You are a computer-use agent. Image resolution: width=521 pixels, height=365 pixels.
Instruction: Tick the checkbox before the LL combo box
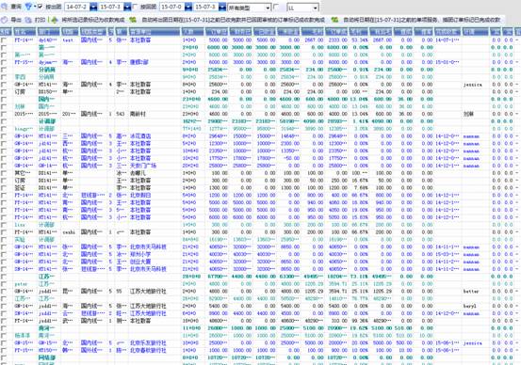[276, 7]
